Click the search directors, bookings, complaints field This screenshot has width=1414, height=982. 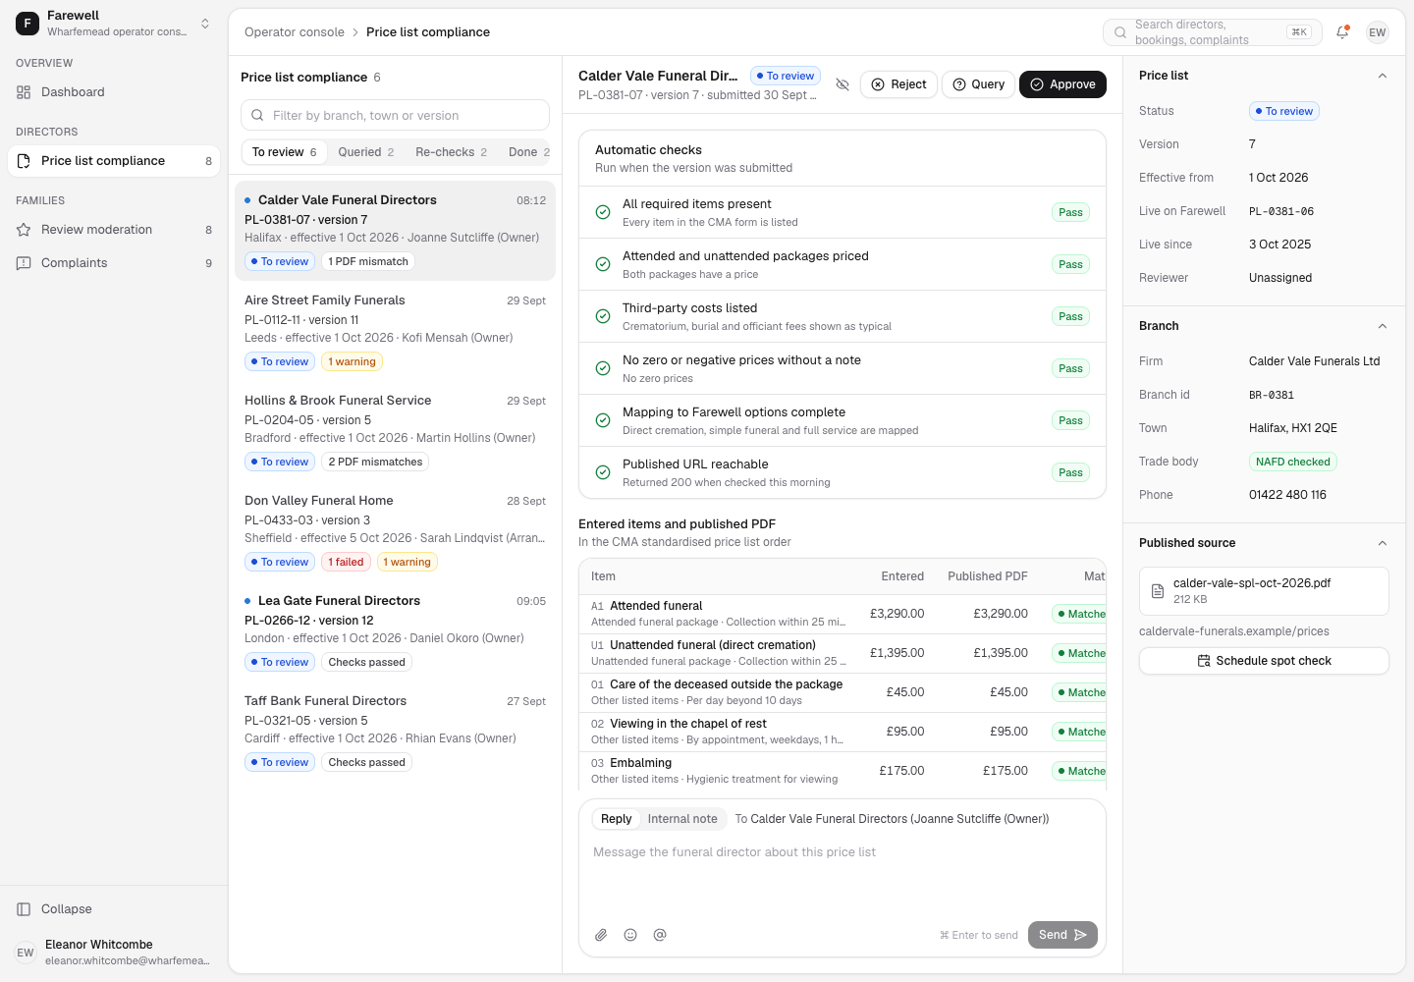1213,32
